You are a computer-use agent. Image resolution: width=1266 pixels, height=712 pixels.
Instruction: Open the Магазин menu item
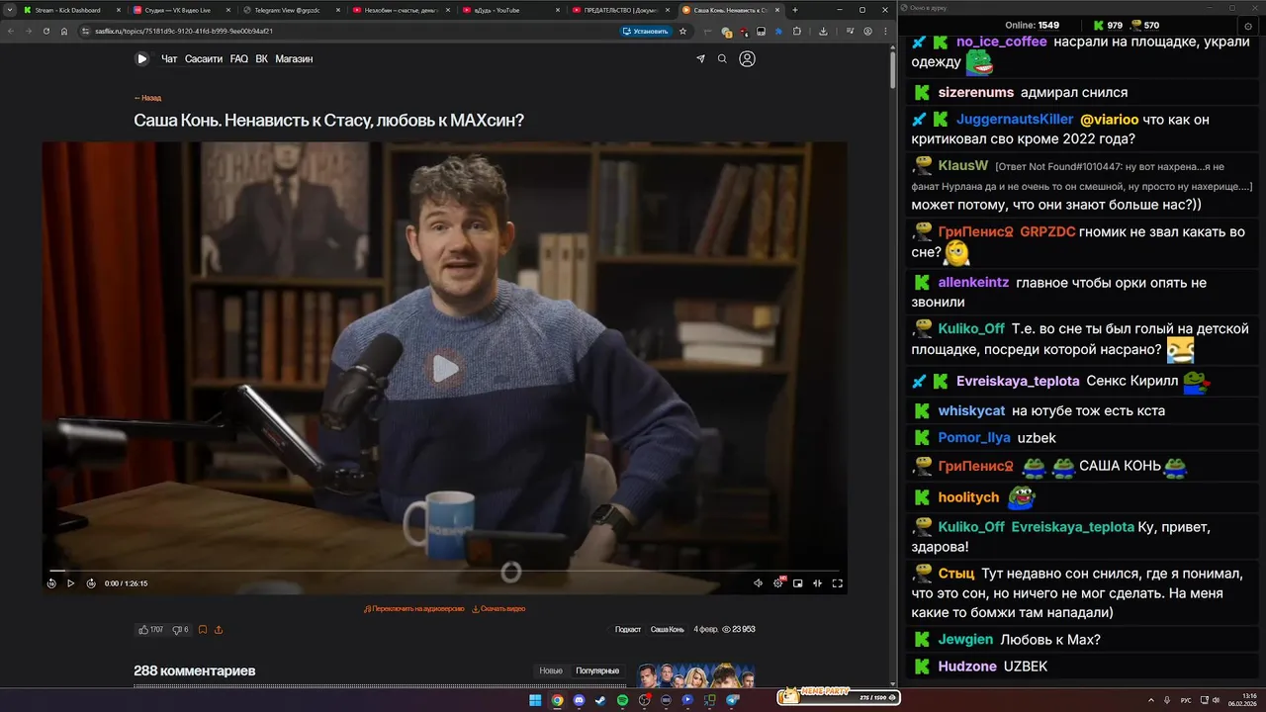294,59
